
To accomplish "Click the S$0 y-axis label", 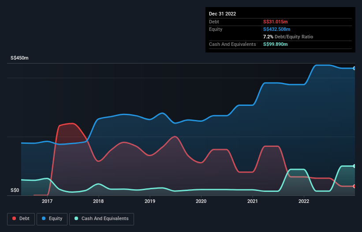I will click(15, 191).
